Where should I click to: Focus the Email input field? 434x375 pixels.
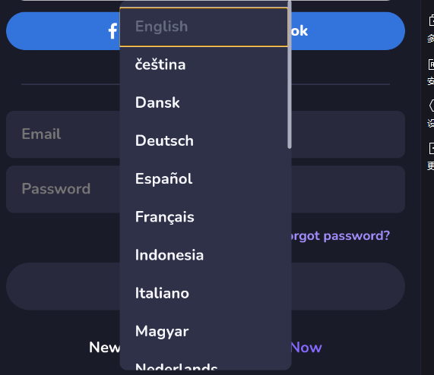(63, 134)
